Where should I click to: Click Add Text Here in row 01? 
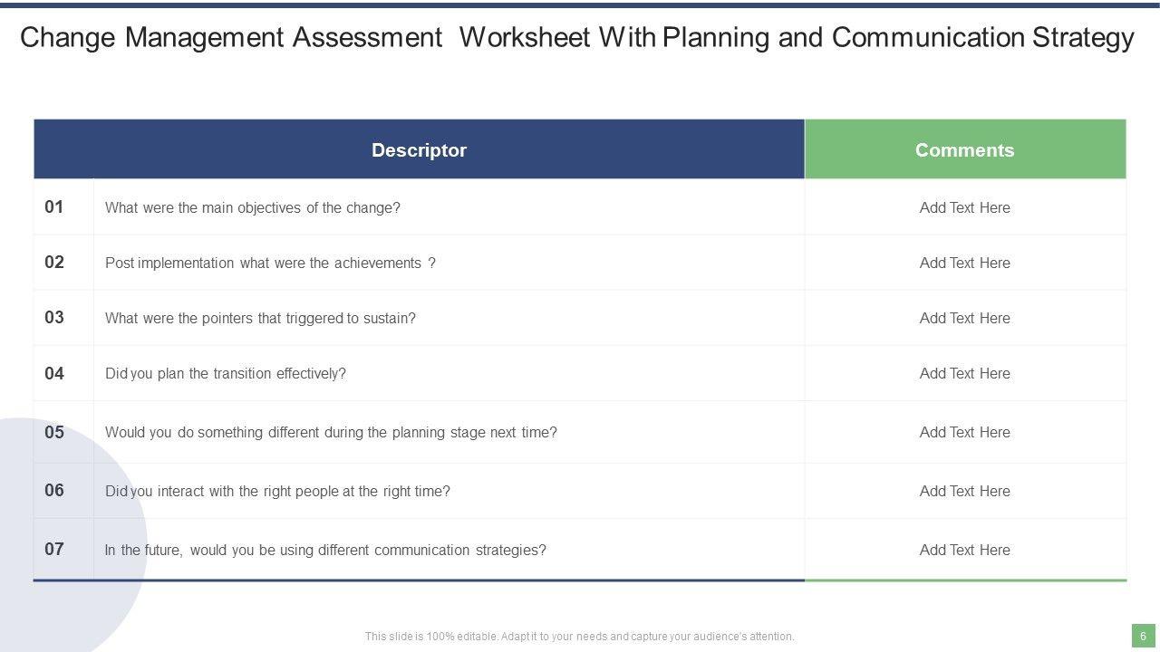[964, 207]
